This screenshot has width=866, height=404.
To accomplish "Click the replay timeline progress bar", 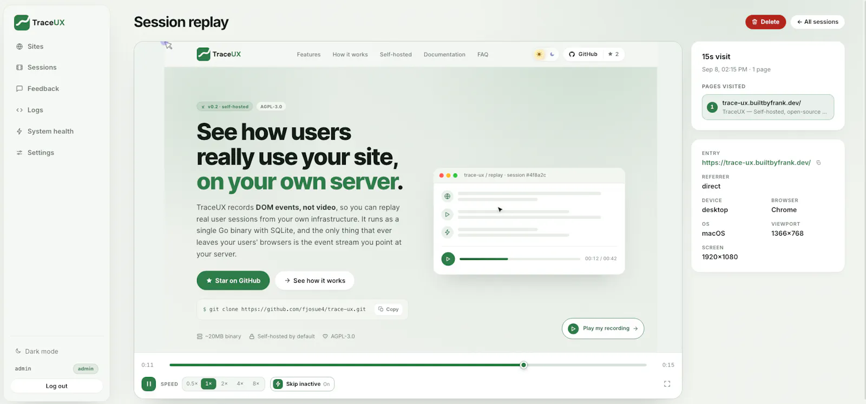I will coord(408,365).
